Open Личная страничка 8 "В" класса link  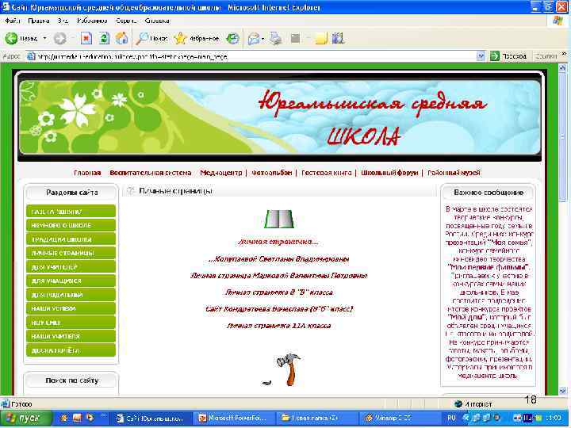[x=279, y=292]
